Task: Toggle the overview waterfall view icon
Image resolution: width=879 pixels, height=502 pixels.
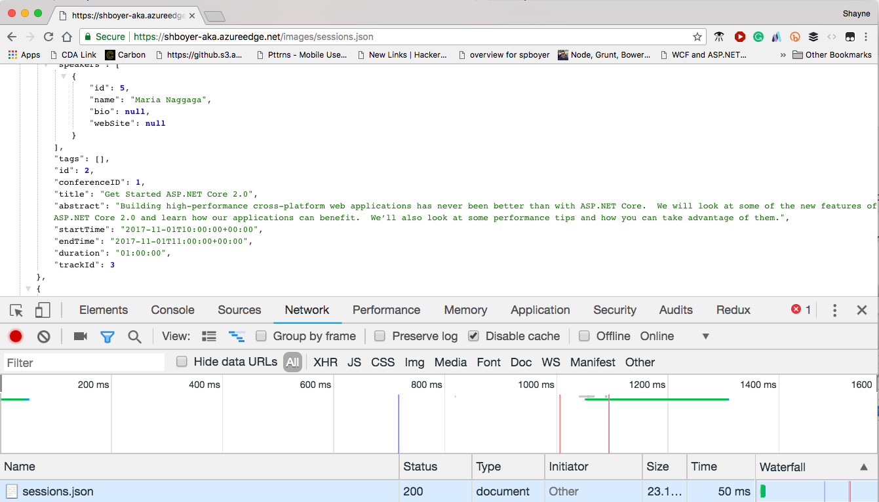Action: [237, 336]
